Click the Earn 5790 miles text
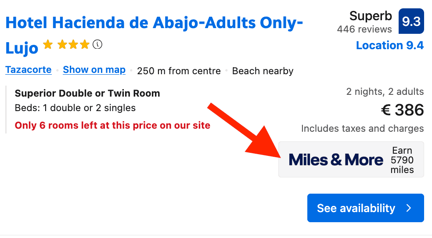This screenshot has height=238, width=432. (402, 160)
